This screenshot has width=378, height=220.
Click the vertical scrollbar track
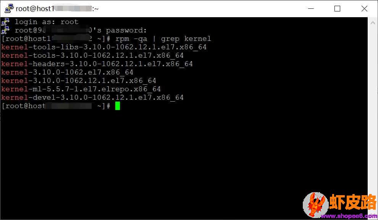coord(373,116)
